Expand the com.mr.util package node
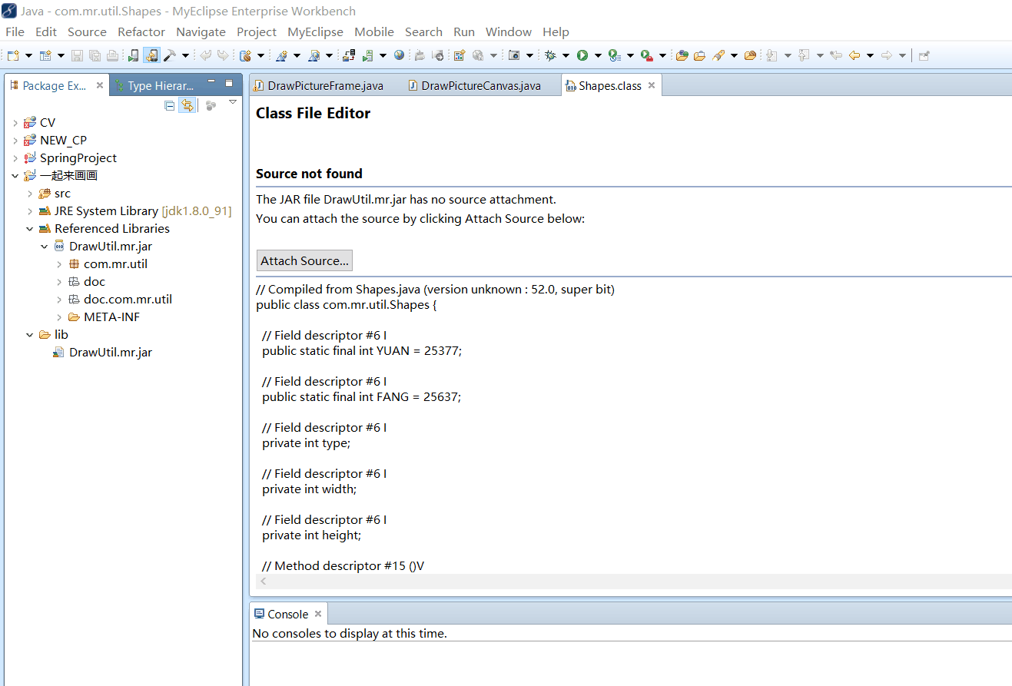 coord(59,264)
